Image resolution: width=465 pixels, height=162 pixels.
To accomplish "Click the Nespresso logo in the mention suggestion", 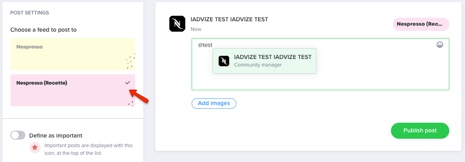I will click(x=224, y=61).
